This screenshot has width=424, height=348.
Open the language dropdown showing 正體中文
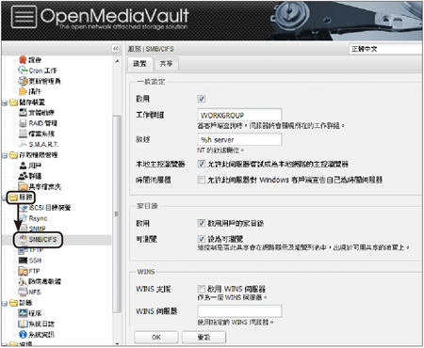[385, 49]
